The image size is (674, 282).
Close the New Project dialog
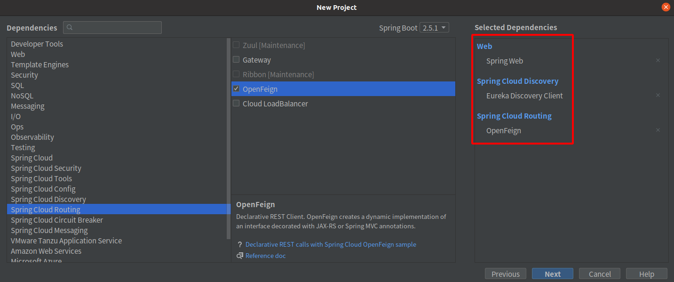tap(666, 7)
